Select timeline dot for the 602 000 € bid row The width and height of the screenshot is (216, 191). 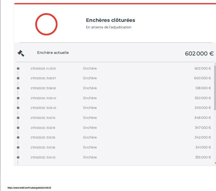click(x=18, y=68)
